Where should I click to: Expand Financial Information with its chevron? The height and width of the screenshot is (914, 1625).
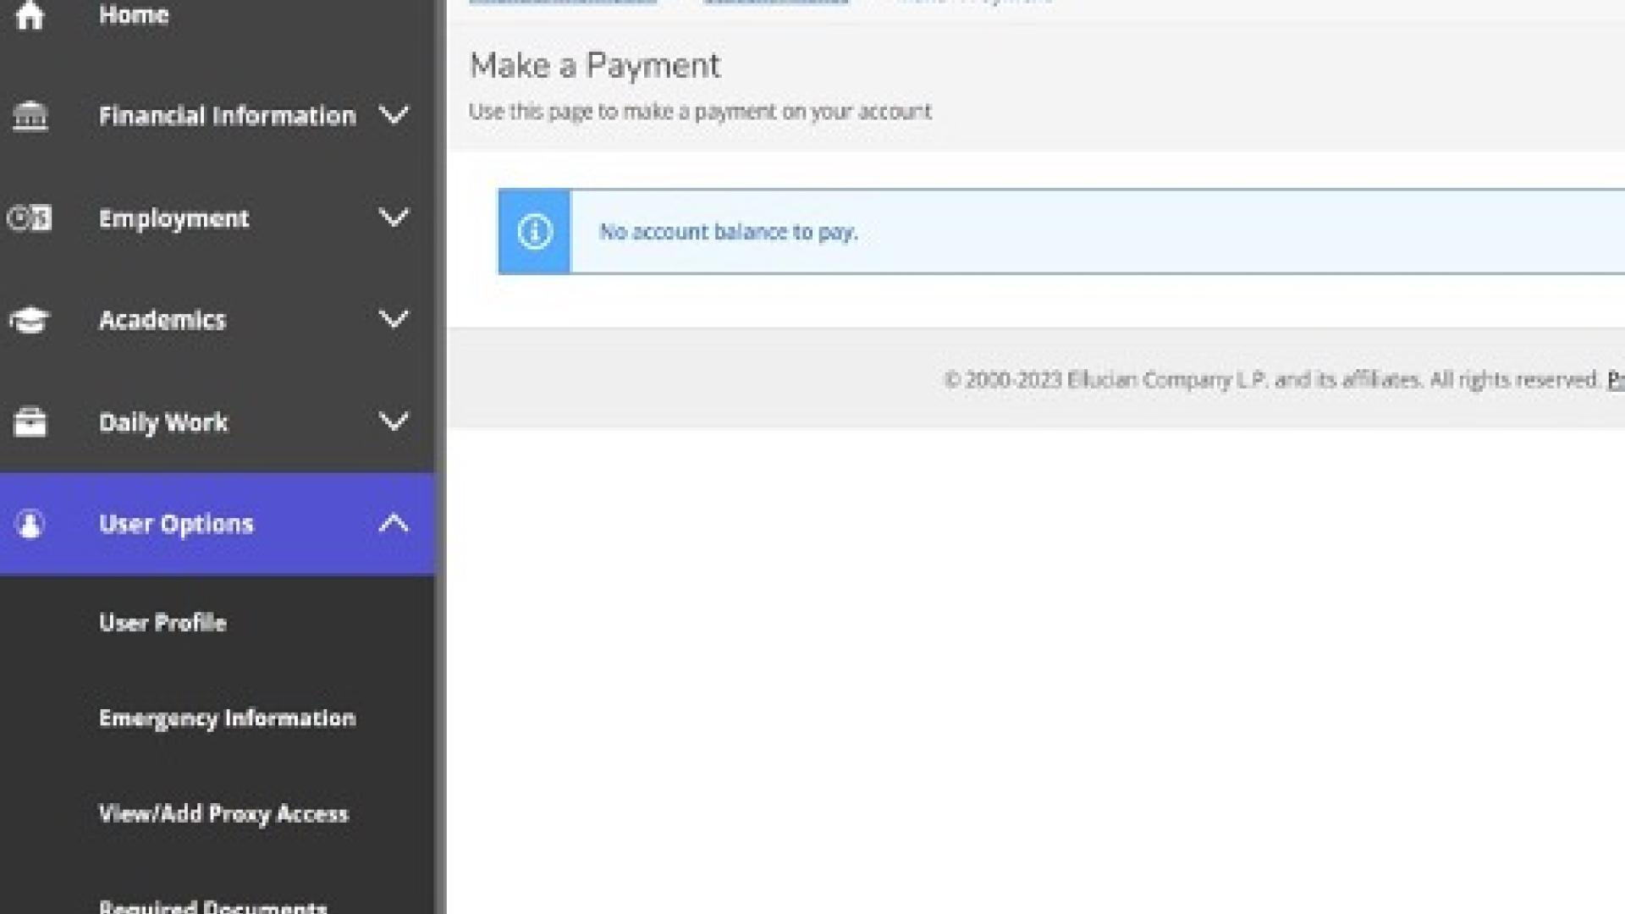(394, 114)
